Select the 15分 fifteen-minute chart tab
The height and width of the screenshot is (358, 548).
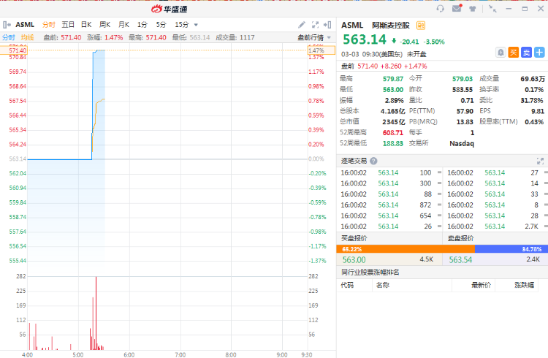[x=182, y=25]
